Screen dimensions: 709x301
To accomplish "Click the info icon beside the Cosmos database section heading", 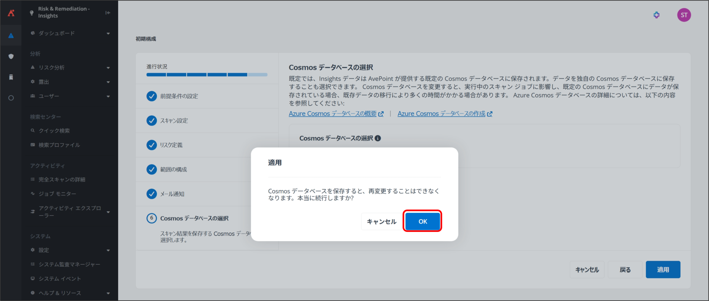I will tap(378, 138).
